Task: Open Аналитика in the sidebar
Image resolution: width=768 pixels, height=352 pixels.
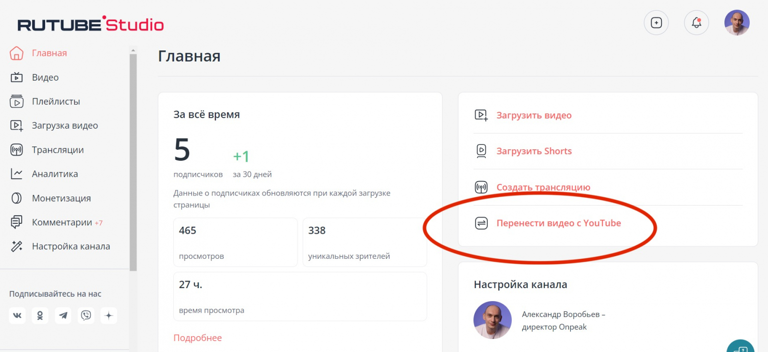Action: (x=55, y=174)
